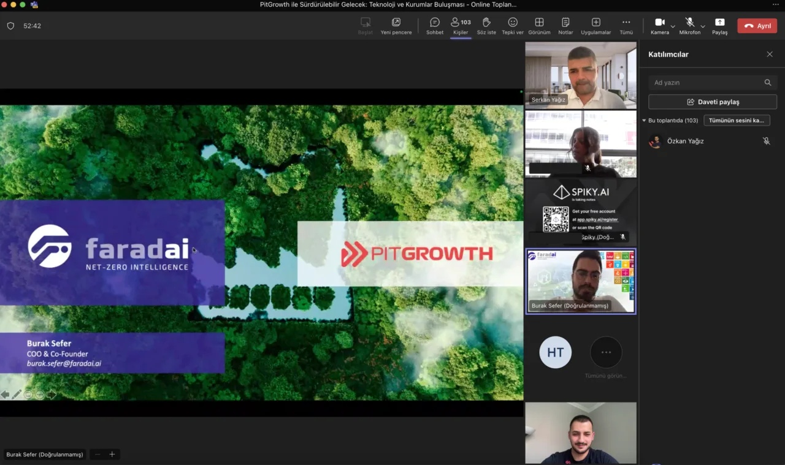
Task: Close the Katılımcılar panel
Action: 770,55
